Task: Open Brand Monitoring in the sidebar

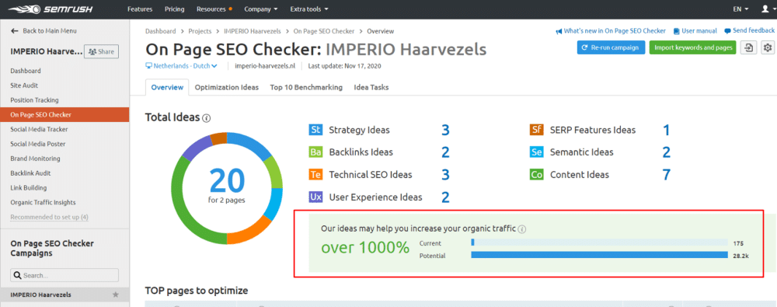Action: point(35,159)
